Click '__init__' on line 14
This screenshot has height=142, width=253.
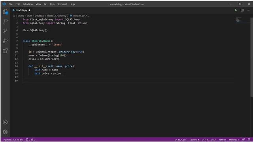click(x=40, y=66)
